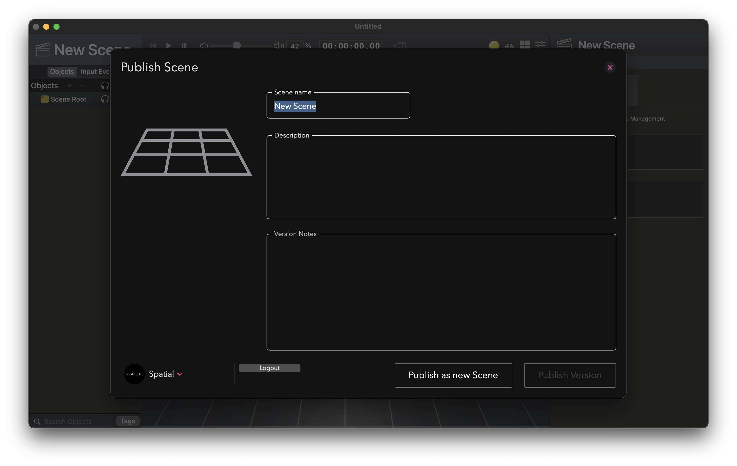Click the Untitled window title
The height and width of the screenshot is (466, 737).
coord(368,26)
